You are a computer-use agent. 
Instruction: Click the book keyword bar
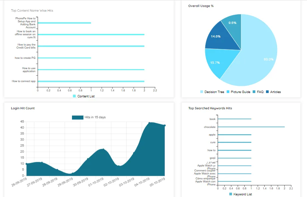point(235,119)
